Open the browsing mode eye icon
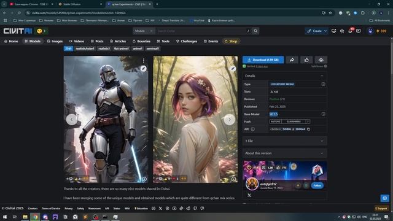 click(x=342, y=31)
